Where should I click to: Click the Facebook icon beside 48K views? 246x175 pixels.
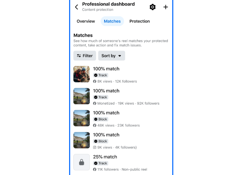(95, 125)
